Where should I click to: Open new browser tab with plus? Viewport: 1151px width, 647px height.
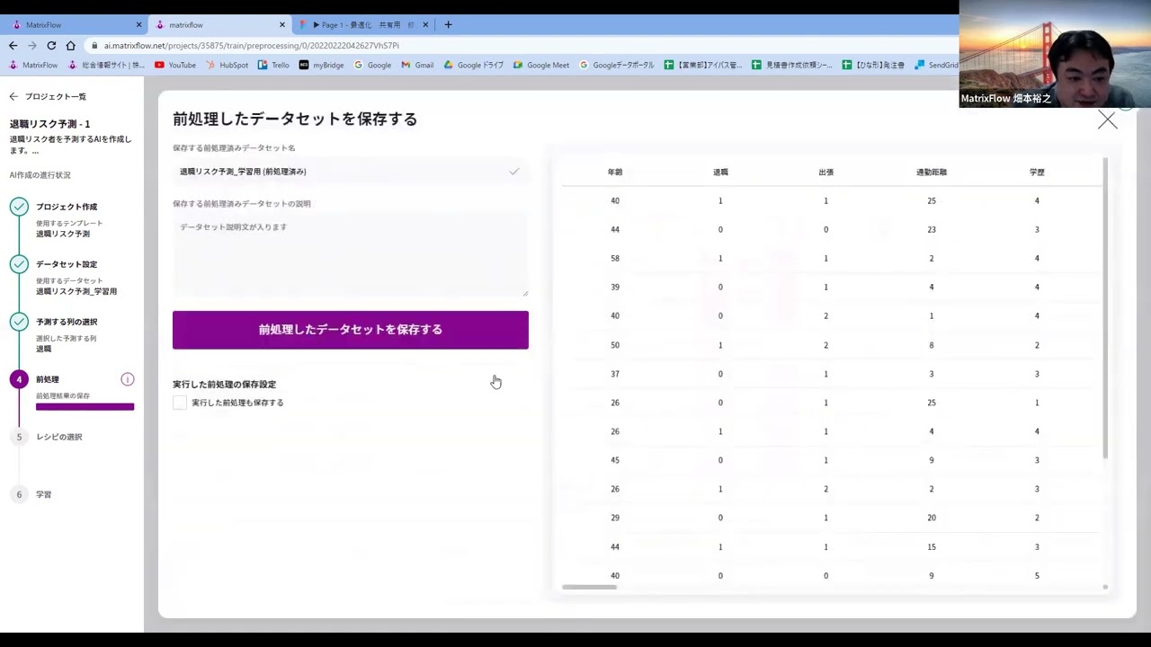(448, 25)
